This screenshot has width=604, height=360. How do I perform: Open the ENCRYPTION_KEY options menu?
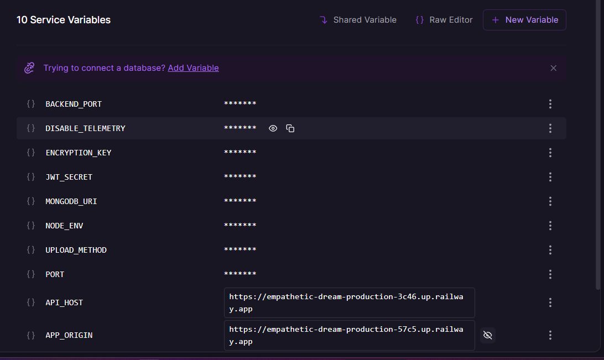pos(550,153)
